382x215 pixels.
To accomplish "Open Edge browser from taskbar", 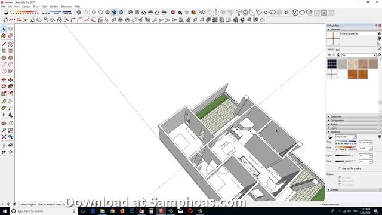I will tap(93, 211).
